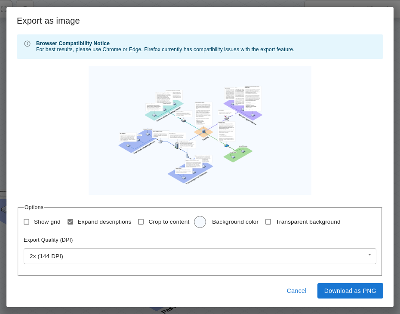Enable the Show grid checkbox
The height and width of the screenshot is (314, 400).
coord(27,222)
